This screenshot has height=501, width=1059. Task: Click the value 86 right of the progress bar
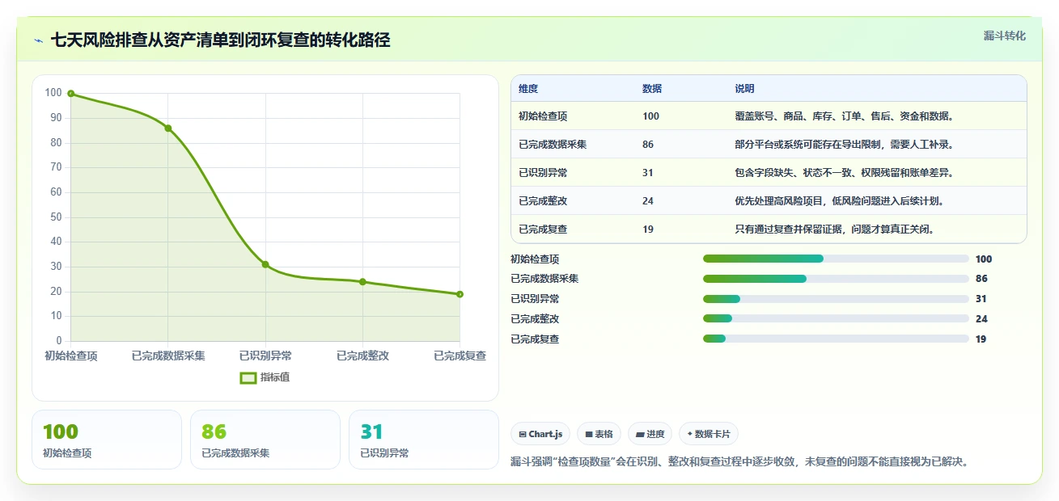pos(981,279)
